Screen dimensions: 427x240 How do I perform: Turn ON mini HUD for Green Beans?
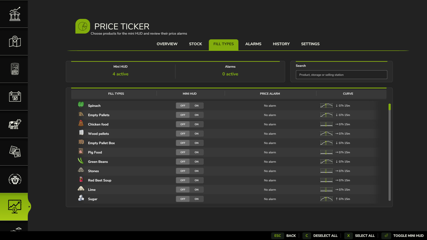pyautogui.click(x=197, y=162)
